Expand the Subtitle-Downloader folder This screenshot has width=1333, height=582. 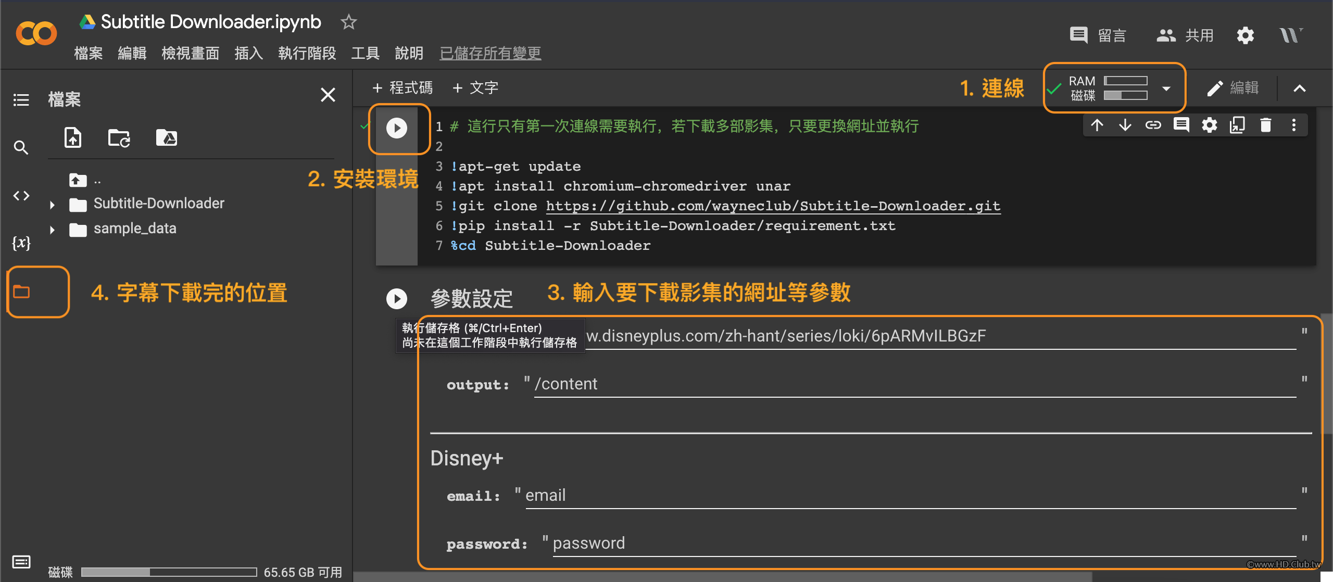click(52, 205)
